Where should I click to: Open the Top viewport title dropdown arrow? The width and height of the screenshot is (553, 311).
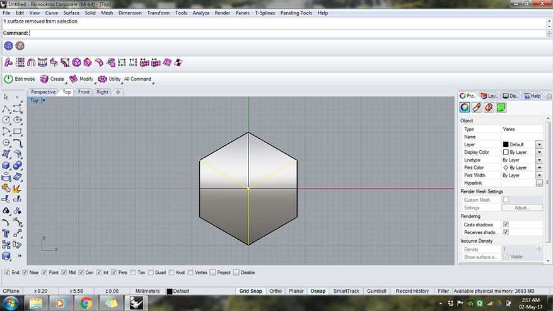pyautogui.click(x=44, y=100)
